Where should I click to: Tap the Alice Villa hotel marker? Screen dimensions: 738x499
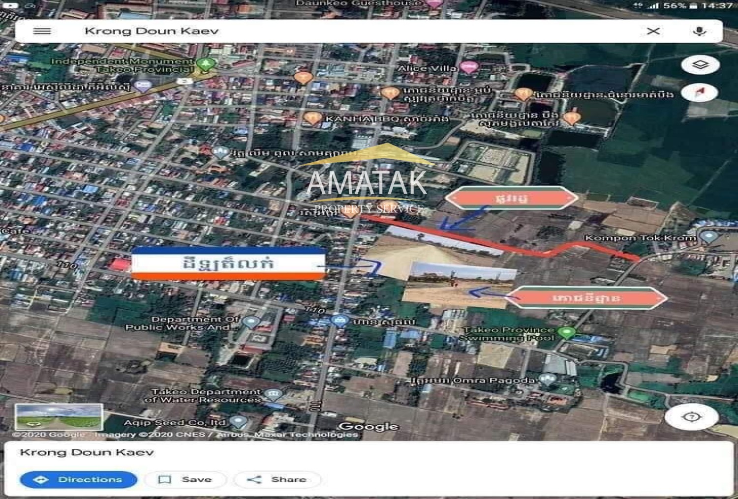(468, 67)
